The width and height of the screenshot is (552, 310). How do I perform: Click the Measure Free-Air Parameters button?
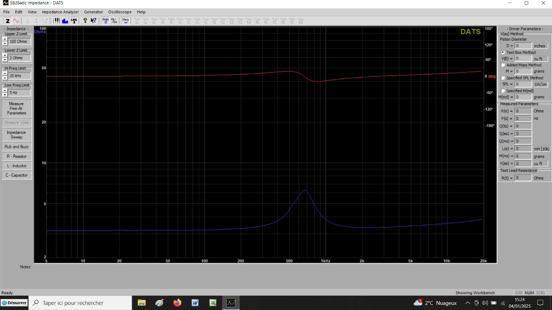coord(17,108)
